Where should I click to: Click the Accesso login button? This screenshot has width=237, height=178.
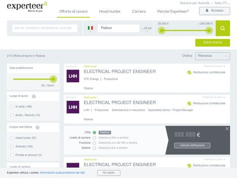pos(214,11)
